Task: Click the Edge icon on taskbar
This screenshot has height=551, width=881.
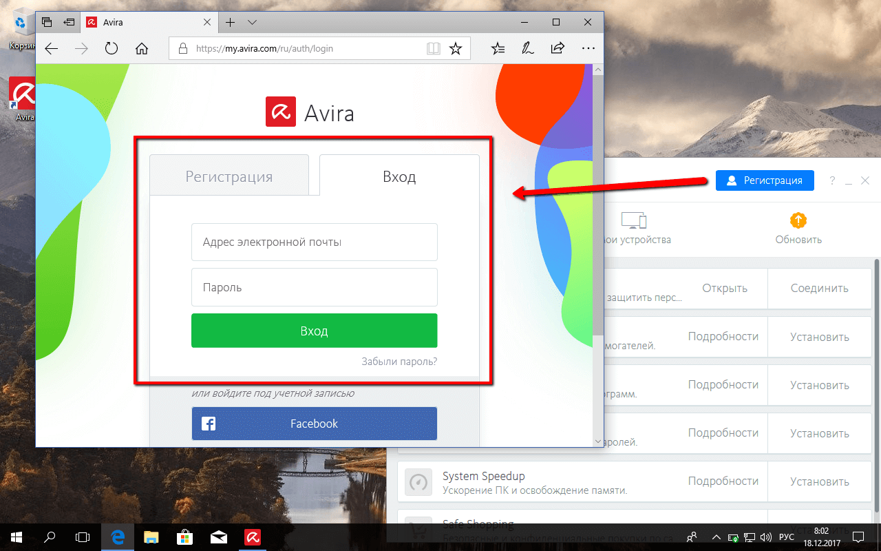Action: (118, 536)
